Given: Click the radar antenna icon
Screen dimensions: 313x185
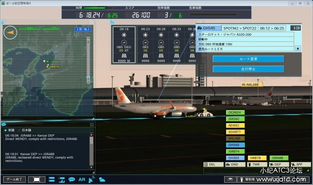Looking at the screenshot, I should click(92, 179).
